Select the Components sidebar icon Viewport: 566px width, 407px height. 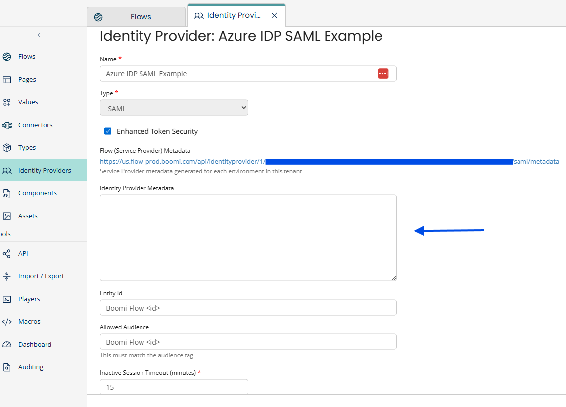point(9,193)
